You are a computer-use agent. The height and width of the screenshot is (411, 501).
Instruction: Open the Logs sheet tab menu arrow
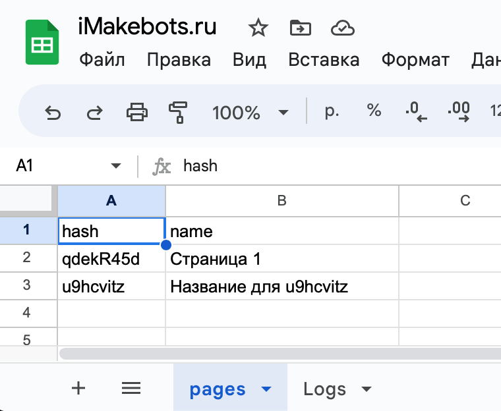pyautogui.click(x=366, y=389)
